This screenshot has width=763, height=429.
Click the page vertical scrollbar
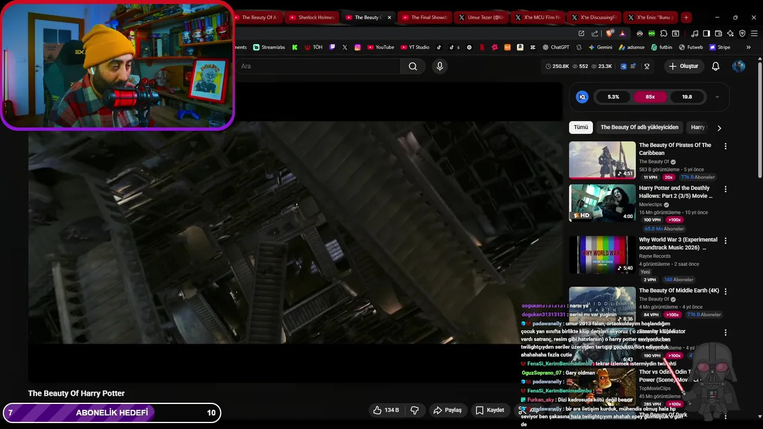tap(759, 119)
